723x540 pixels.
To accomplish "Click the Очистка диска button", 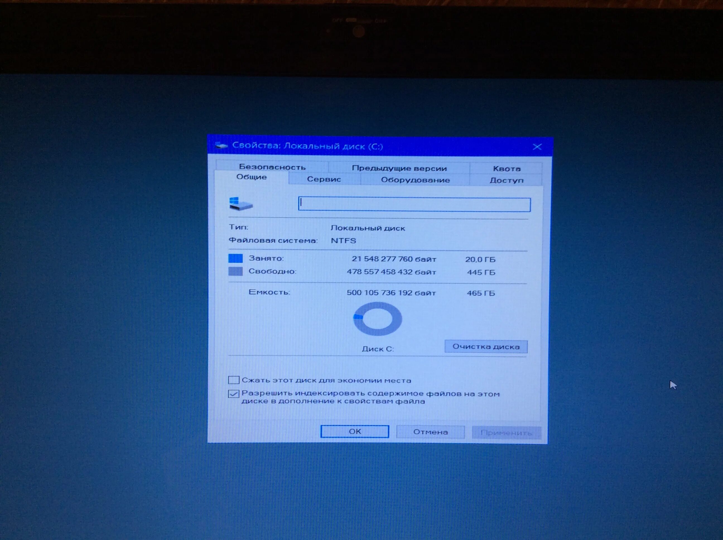I will (486, 346).
